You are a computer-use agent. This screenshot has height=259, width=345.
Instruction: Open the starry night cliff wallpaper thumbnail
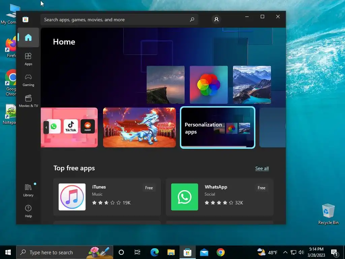coord(166,85)
